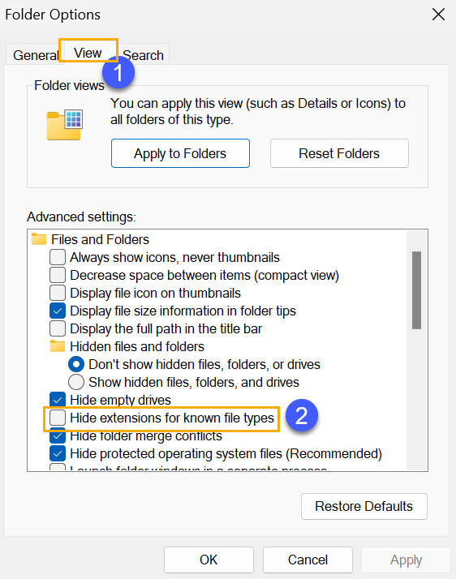Uncheck Hide protected operating system files
Screen dimensions: 456x579
(58, 453)
